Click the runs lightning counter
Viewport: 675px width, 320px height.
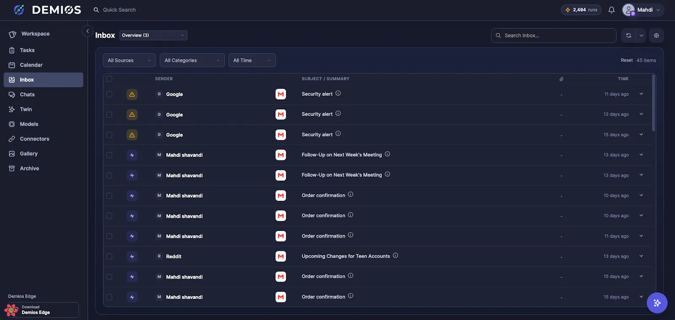[581, 10]
